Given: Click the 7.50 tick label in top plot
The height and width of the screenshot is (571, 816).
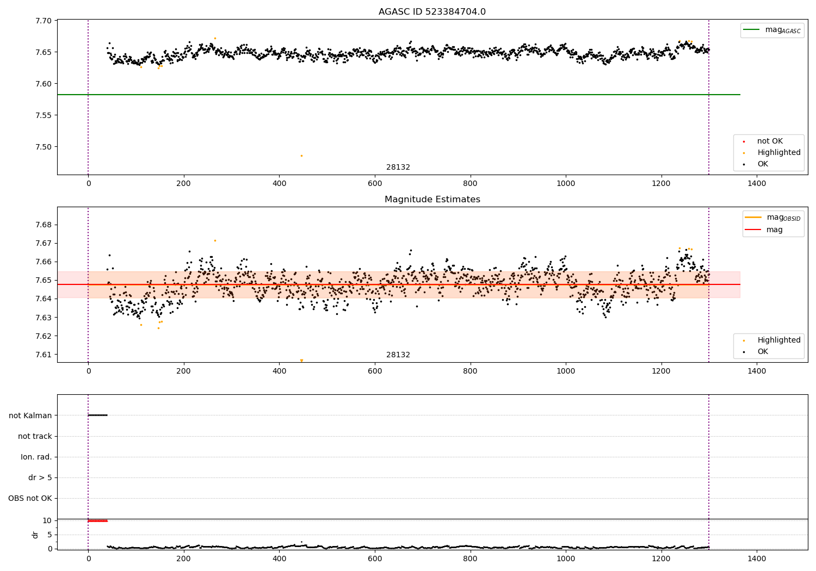Looking at the screenshot, I should [x=44, y=147].
